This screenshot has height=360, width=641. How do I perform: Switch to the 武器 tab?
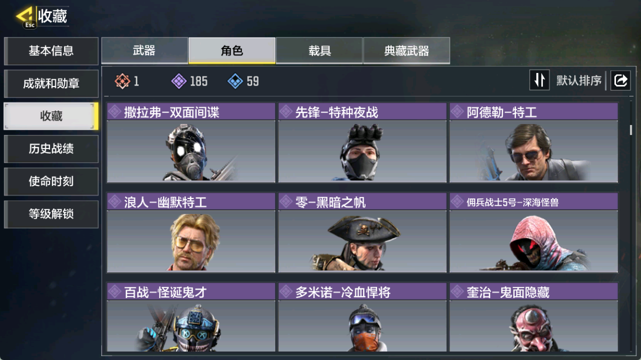click(x=144, y=51)
